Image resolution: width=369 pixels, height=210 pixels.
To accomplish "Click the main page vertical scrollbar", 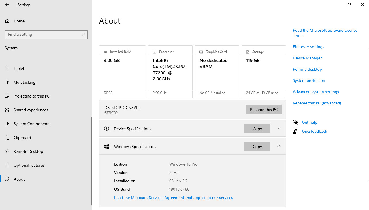I will [368, 115].
